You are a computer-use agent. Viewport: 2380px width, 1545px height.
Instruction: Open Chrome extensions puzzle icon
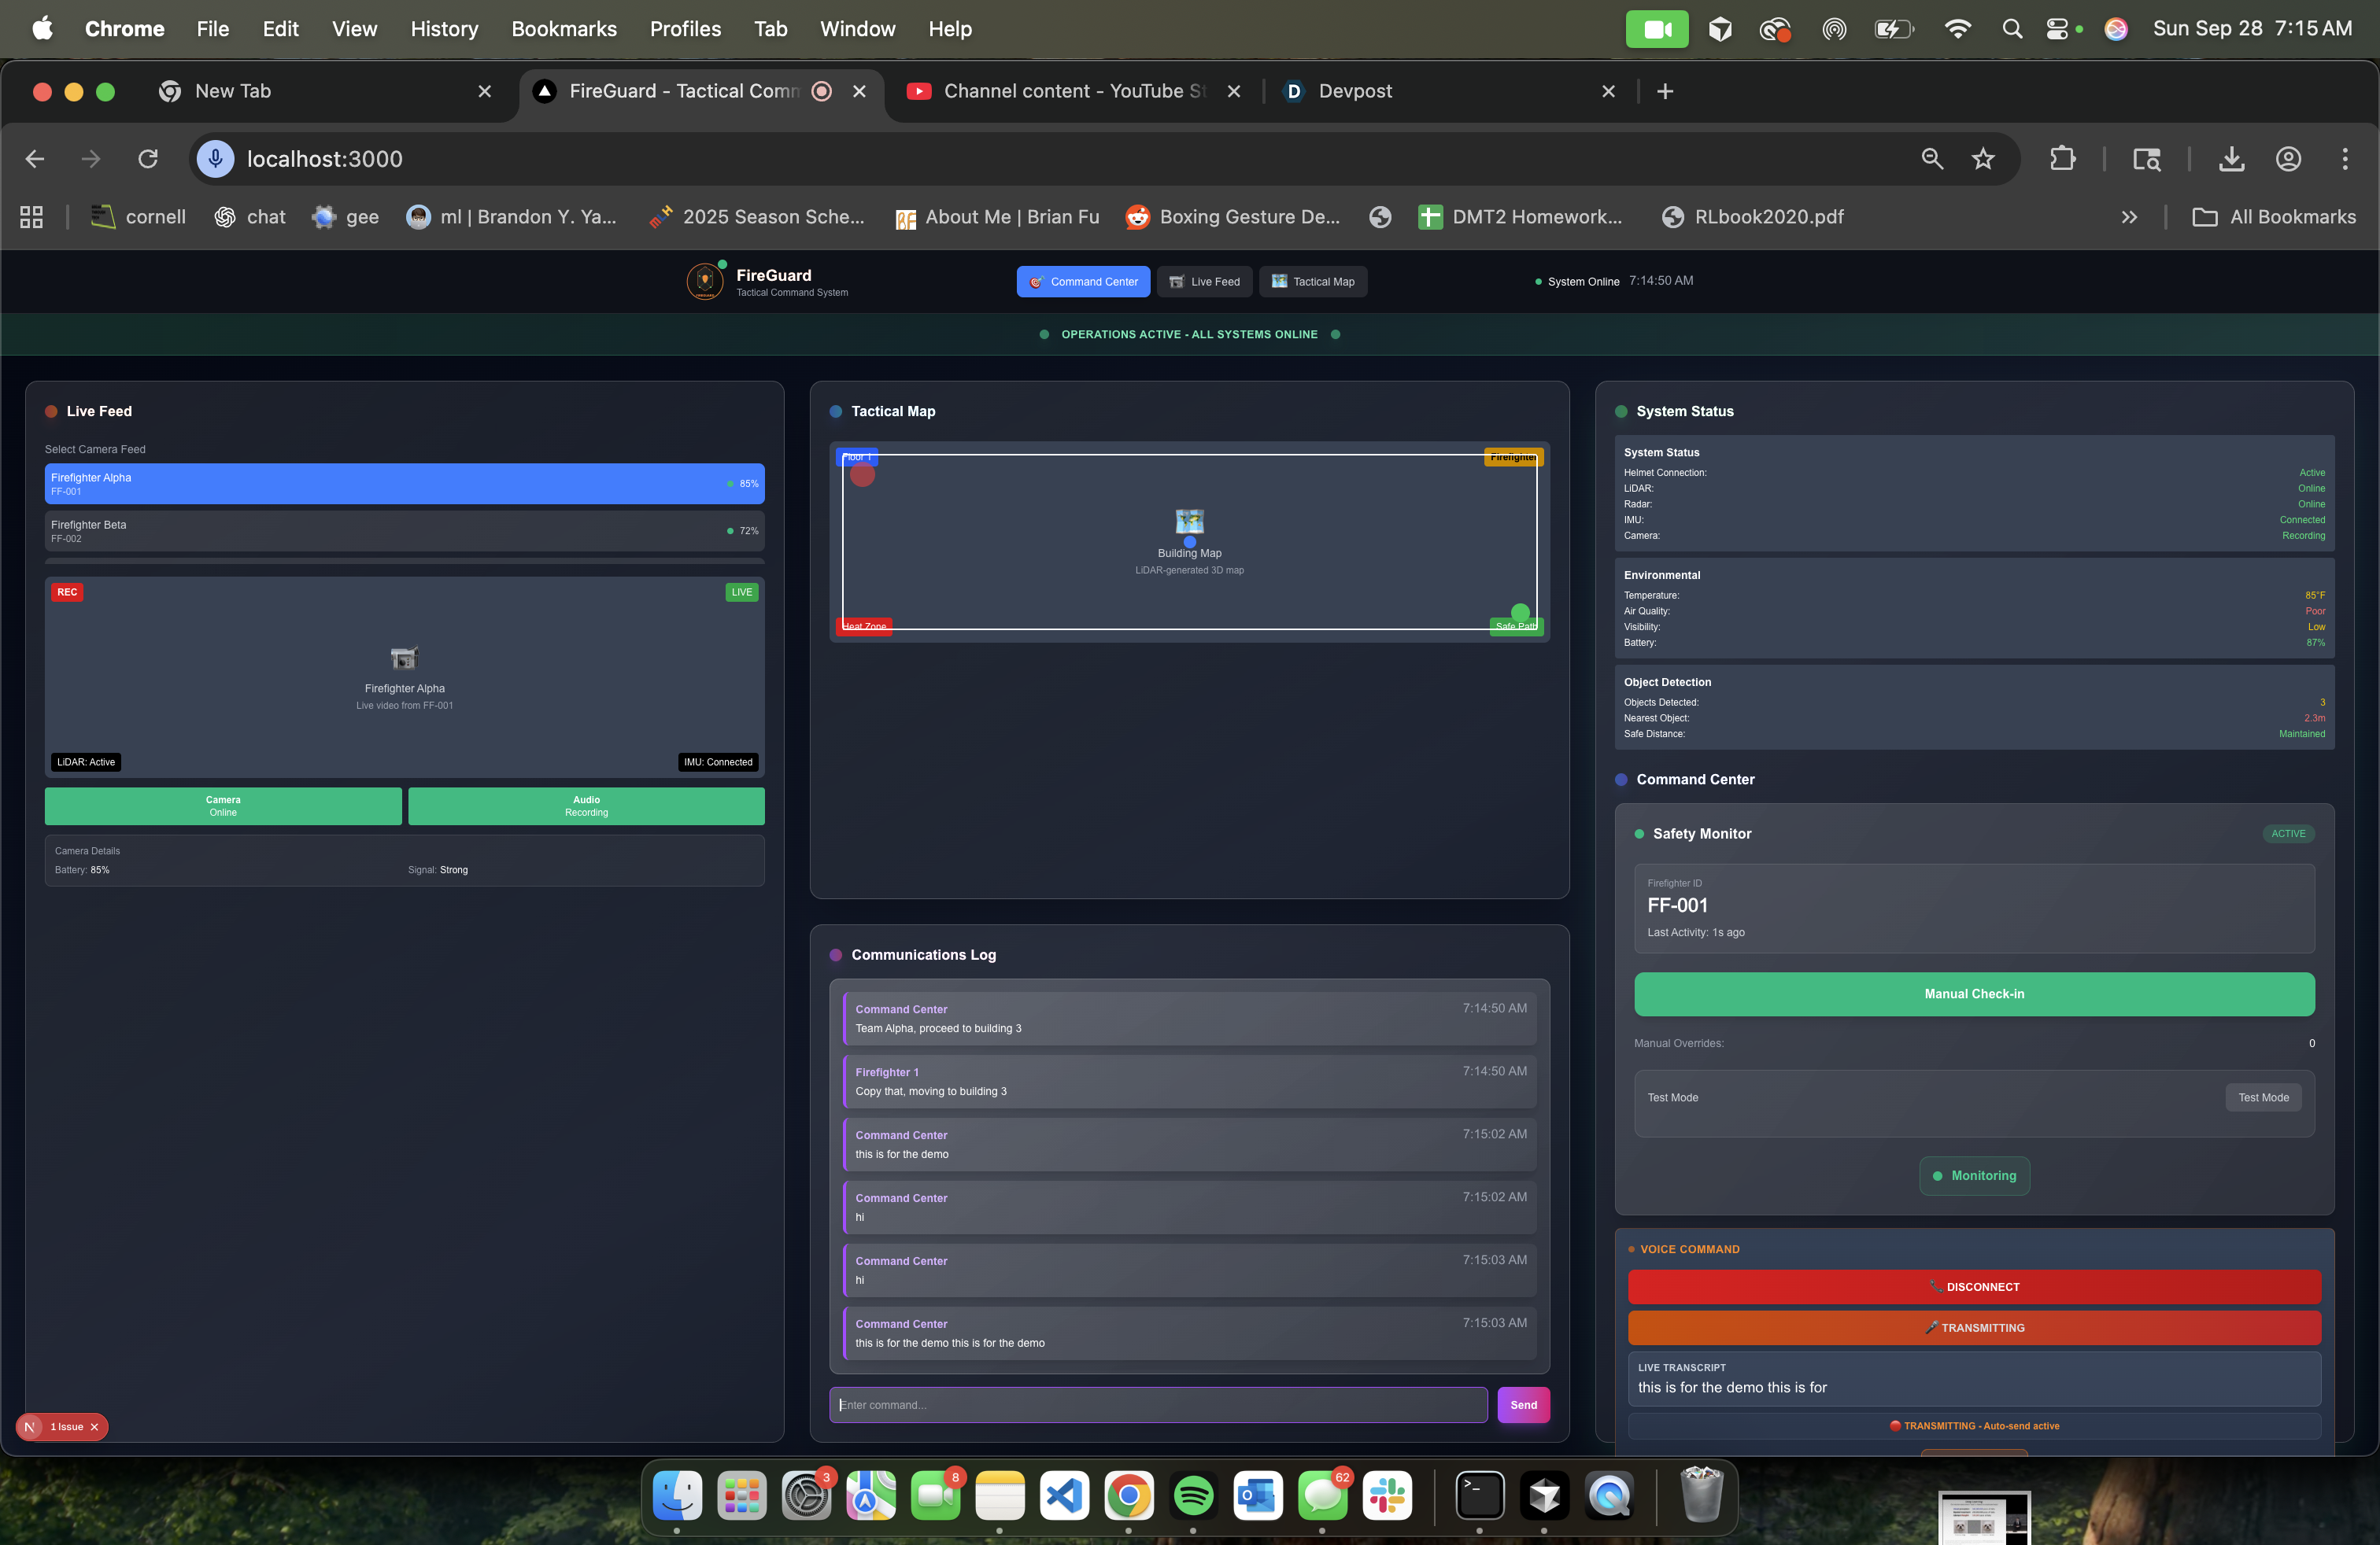coord(2062,159)
